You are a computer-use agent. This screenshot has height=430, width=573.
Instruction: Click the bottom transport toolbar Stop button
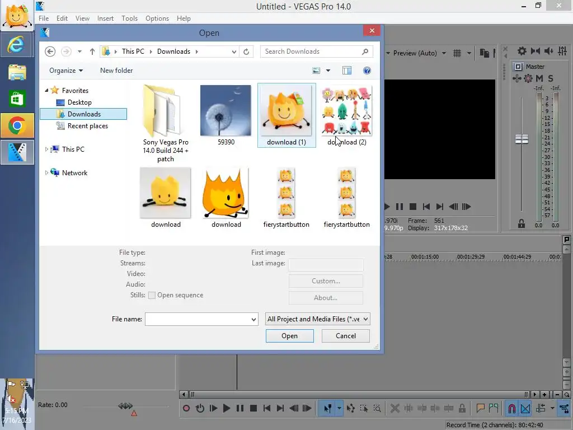click(253, 408)
